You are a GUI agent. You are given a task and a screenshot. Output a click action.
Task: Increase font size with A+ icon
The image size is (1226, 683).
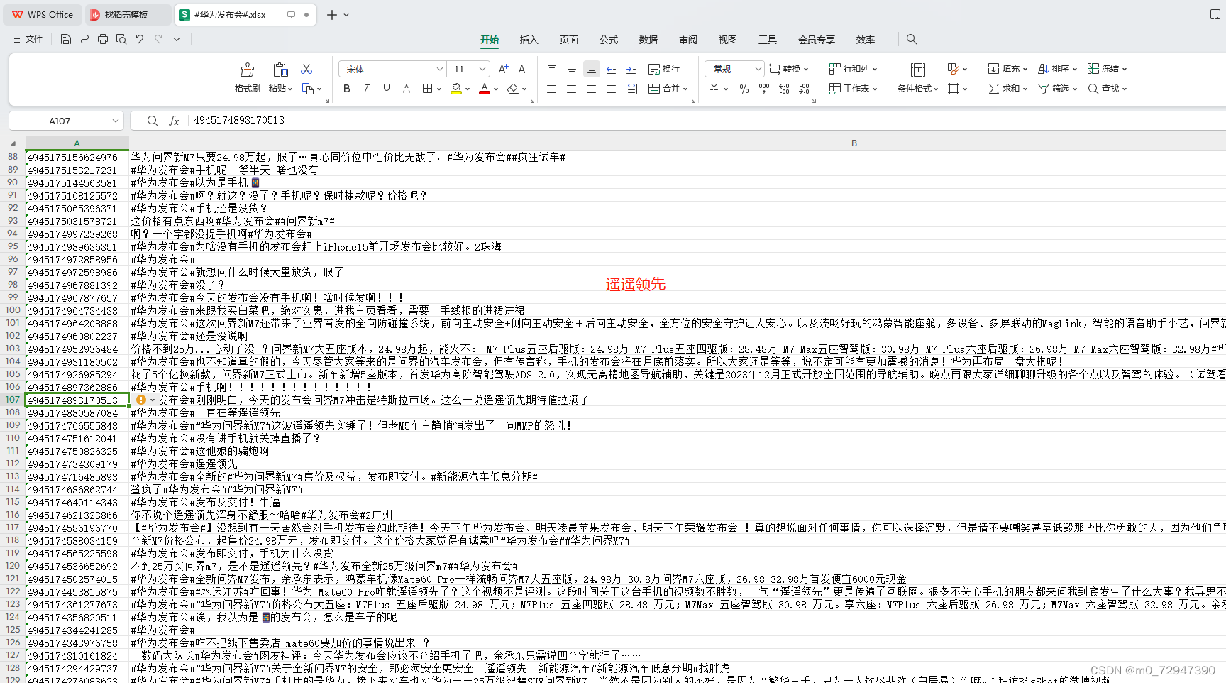point(503,69)
